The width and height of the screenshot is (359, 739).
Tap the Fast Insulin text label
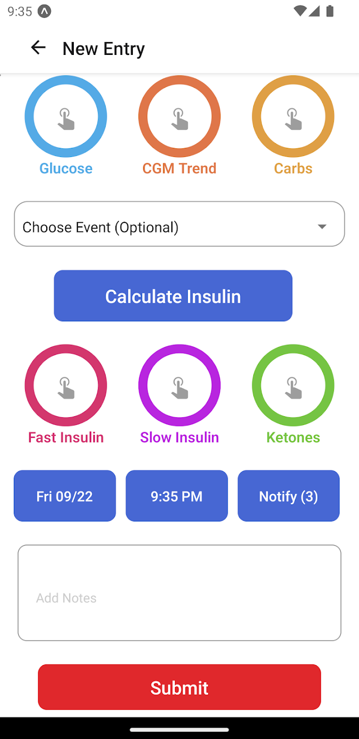[66, 437]
